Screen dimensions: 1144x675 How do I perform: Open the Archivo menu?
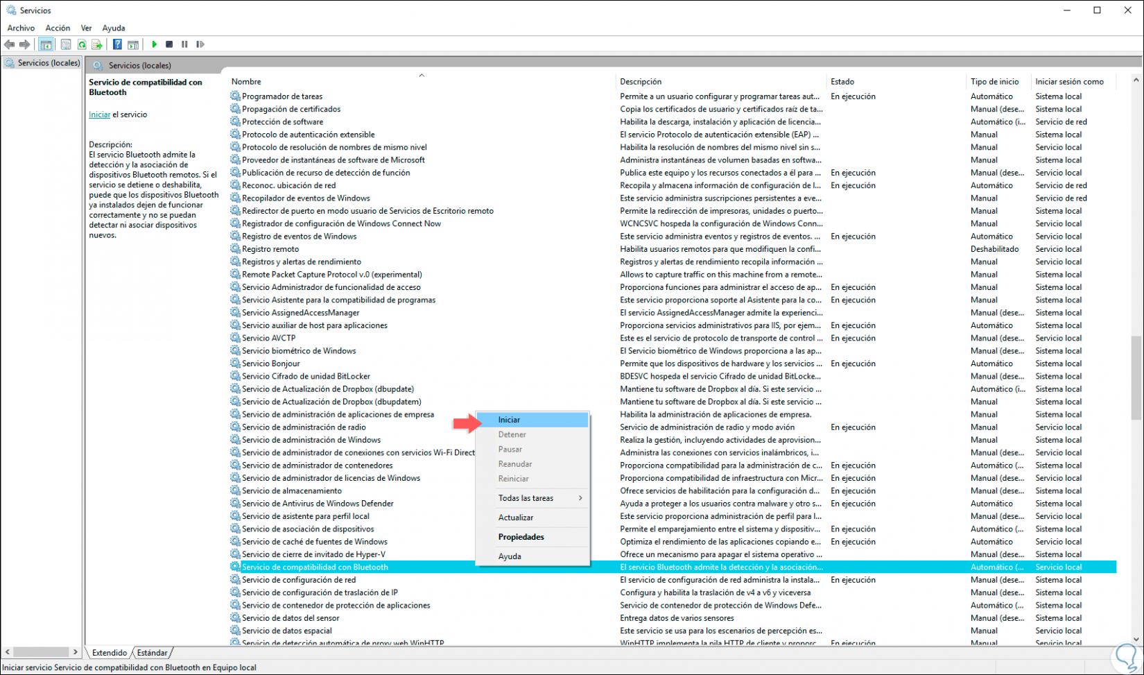[21, 28]
